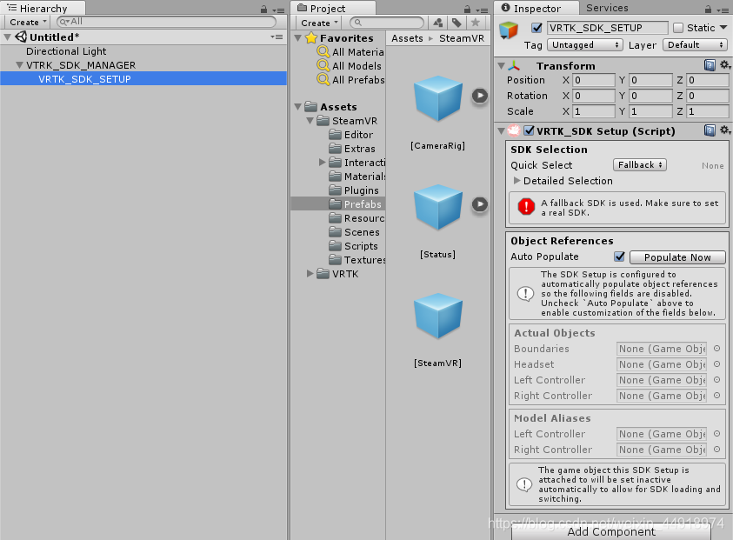Screen dimensions: 733x540
Task: Open the Quick Select Fallback dropdown
Action: [x=639, y=164]
